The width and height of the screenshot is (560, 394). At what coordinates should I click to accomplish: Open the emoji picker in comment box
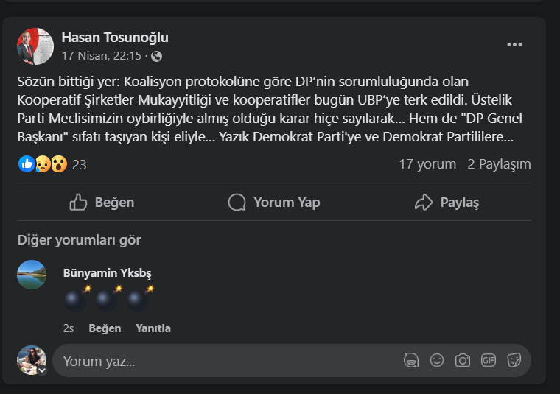pos(437,360)
